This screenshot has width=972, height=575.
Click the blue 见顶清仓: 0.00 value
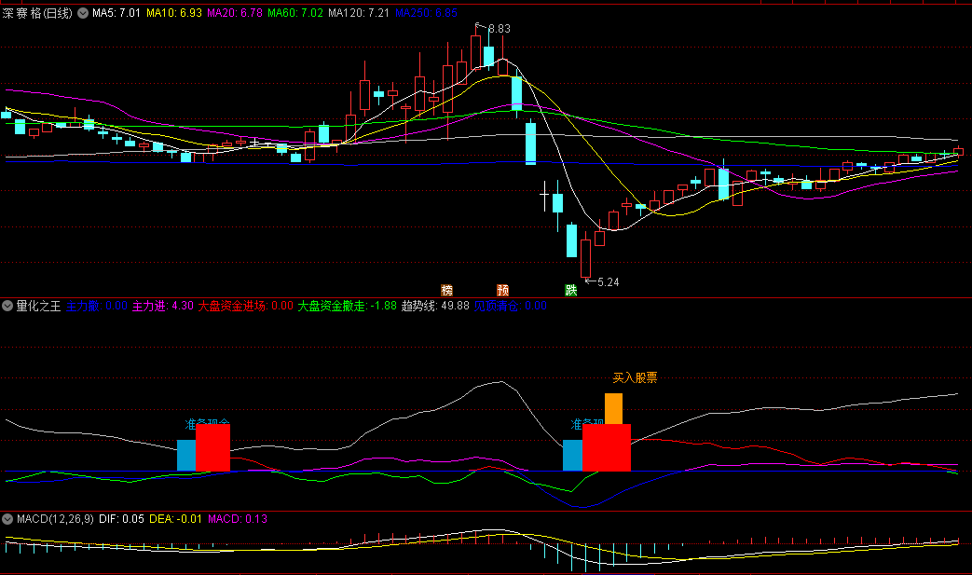(x=511, y=306)
